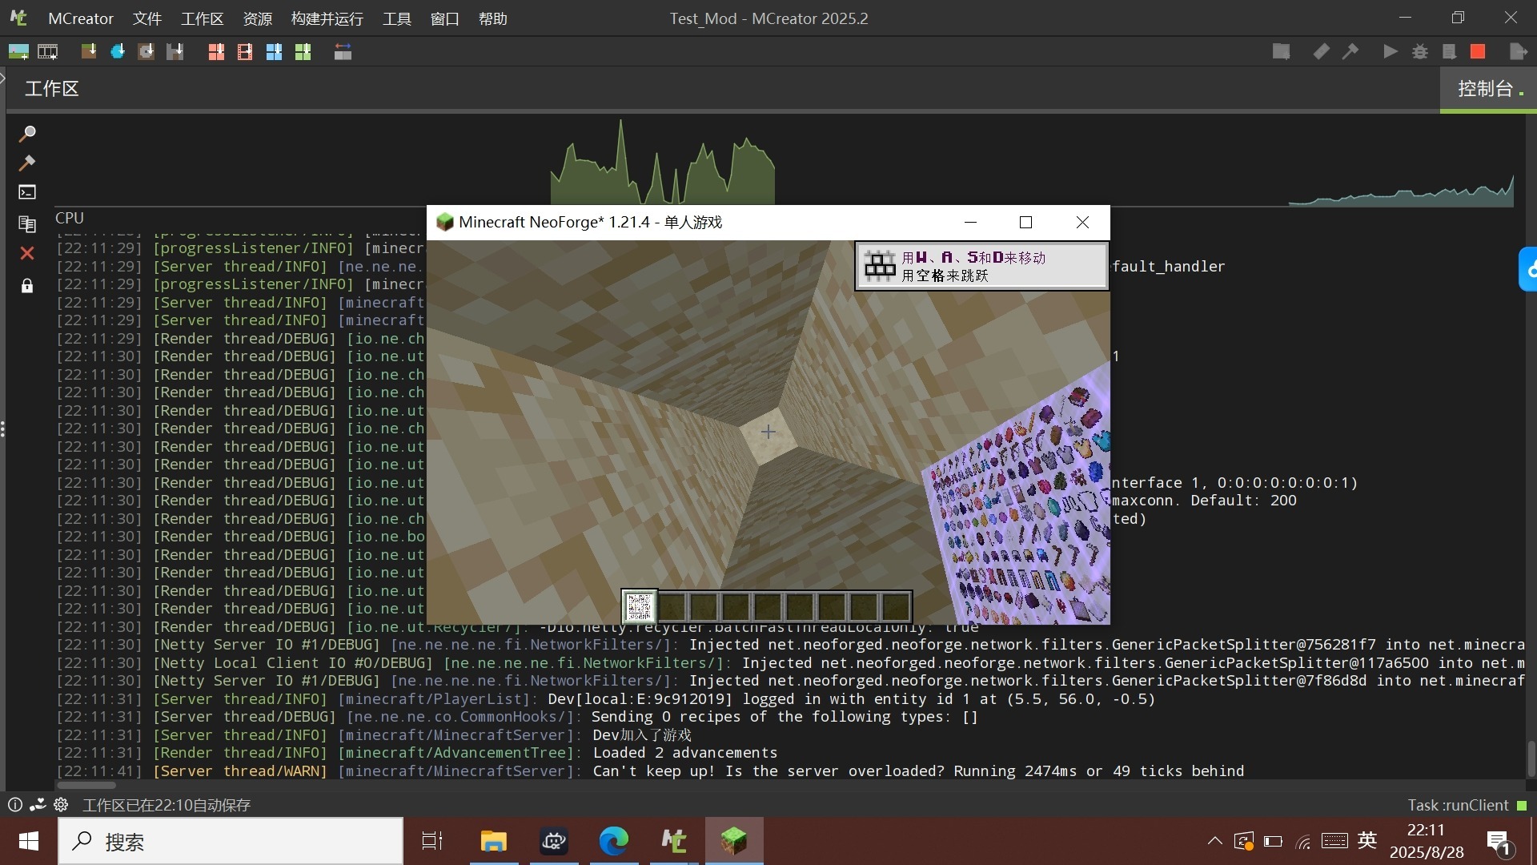Click the status bar people icon
The width and height of the screenshot is (1537, 865).
(x=38, y=805)
